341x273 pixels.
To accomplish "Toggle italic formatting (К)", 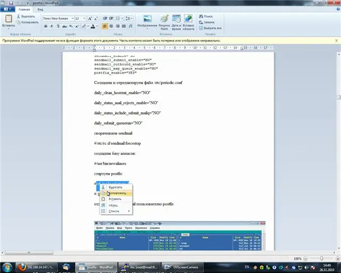I will [x=52, y=26].
